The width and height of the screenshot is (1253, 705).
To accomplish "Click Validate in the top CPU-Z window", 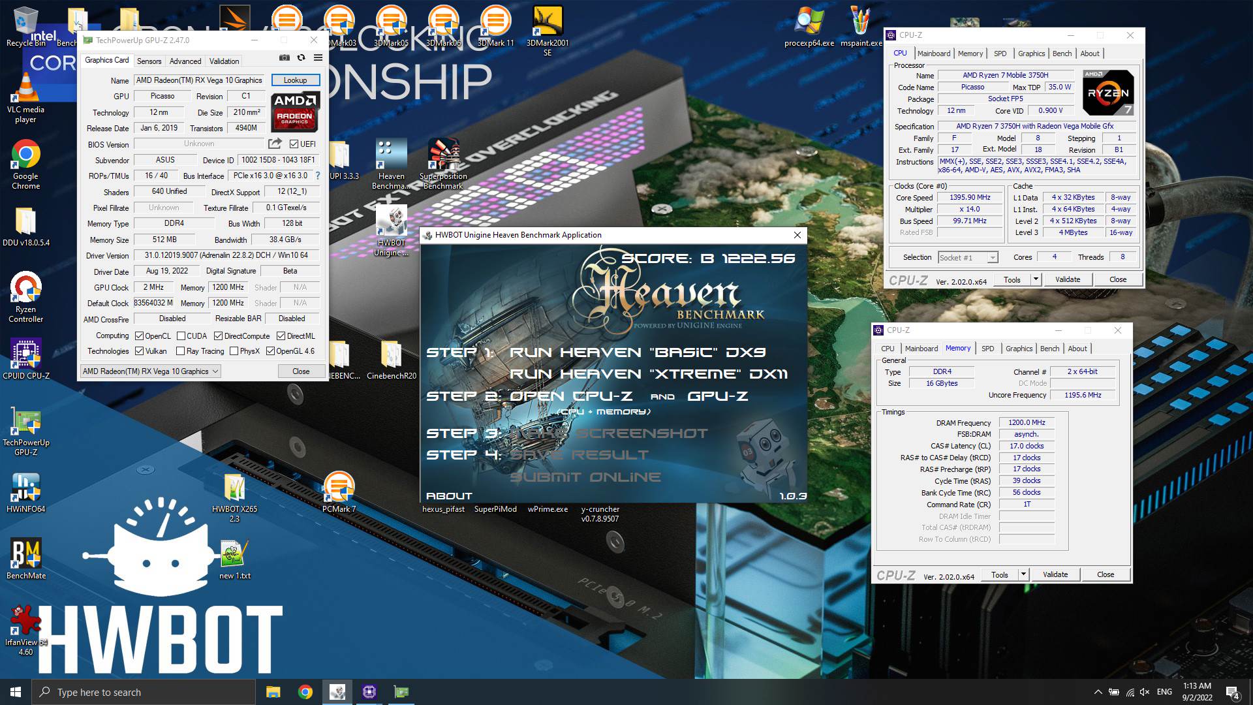I will pyautogui.click(x=1068, y=279).
